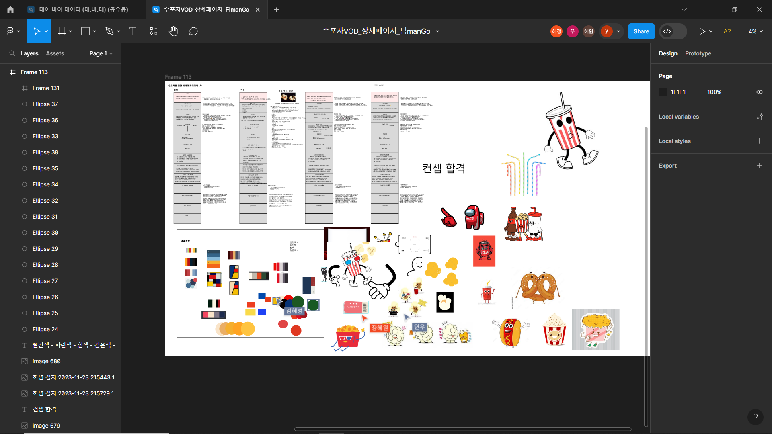This screenshot has width=772, height=434.
Task: Toggle page background visibility eye
Action: point(759,92)
